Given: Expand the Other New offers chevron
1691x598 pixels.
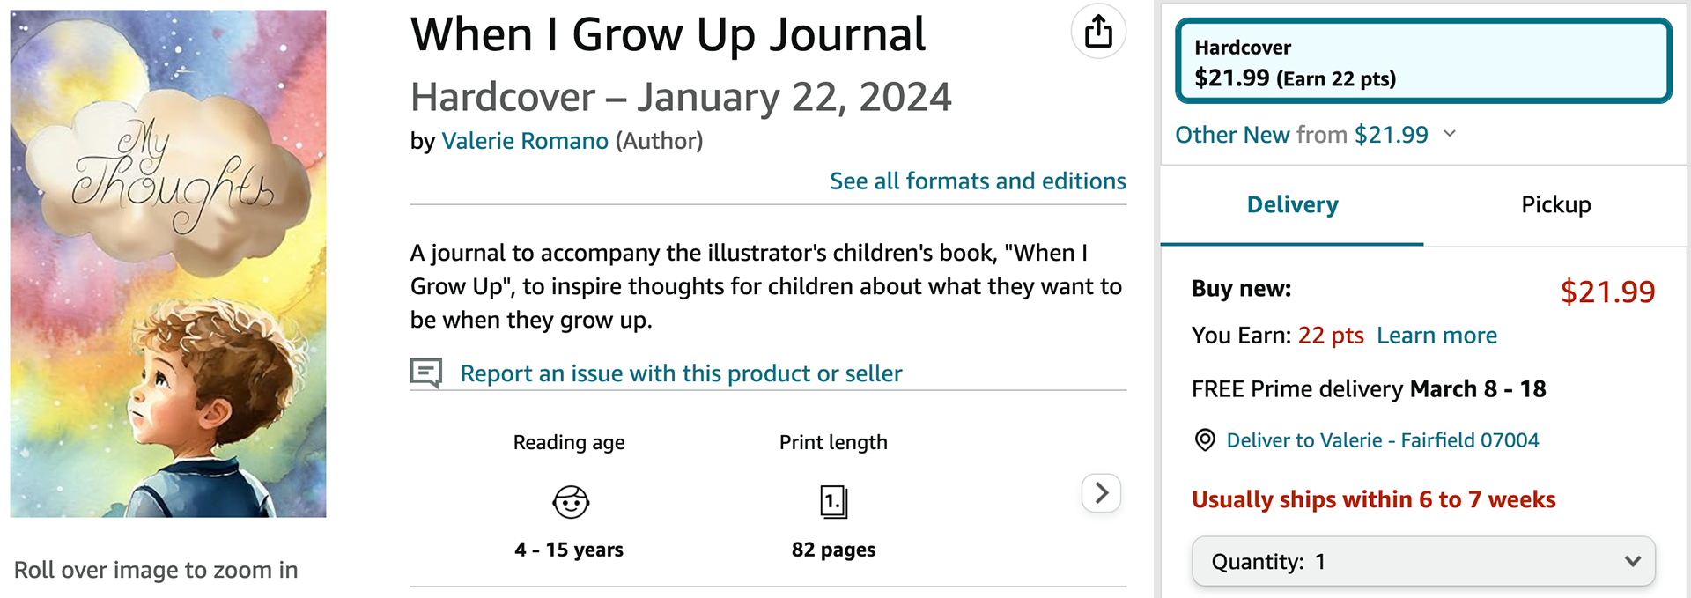Looking at the screenshot, I should (x=1450, y=134).
